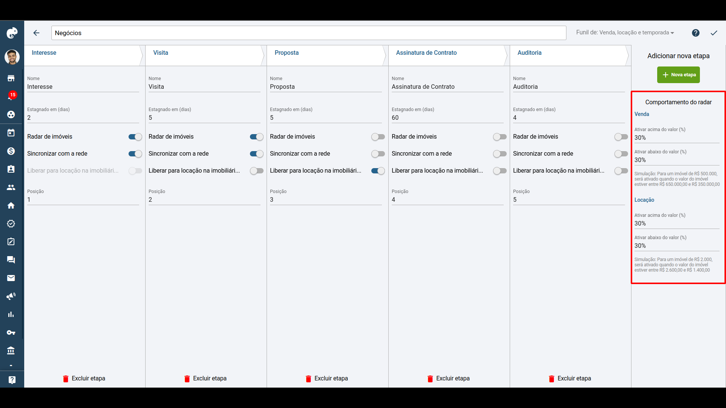Click Venda Ativar abaixo do valor field
This screenshot has height=408, width=726.
677,160
